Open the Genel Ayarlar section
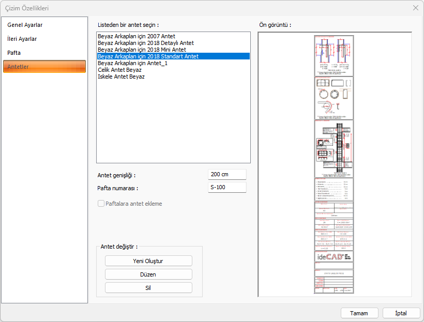 pos(25,25)
